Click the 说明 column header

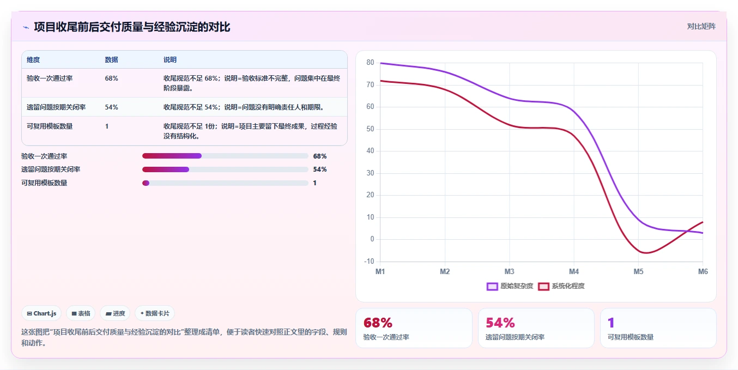click(170, 60)
